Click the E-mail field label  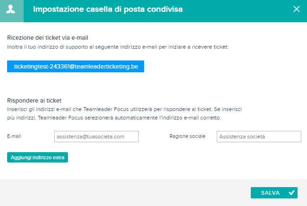[x=14, y=136]
